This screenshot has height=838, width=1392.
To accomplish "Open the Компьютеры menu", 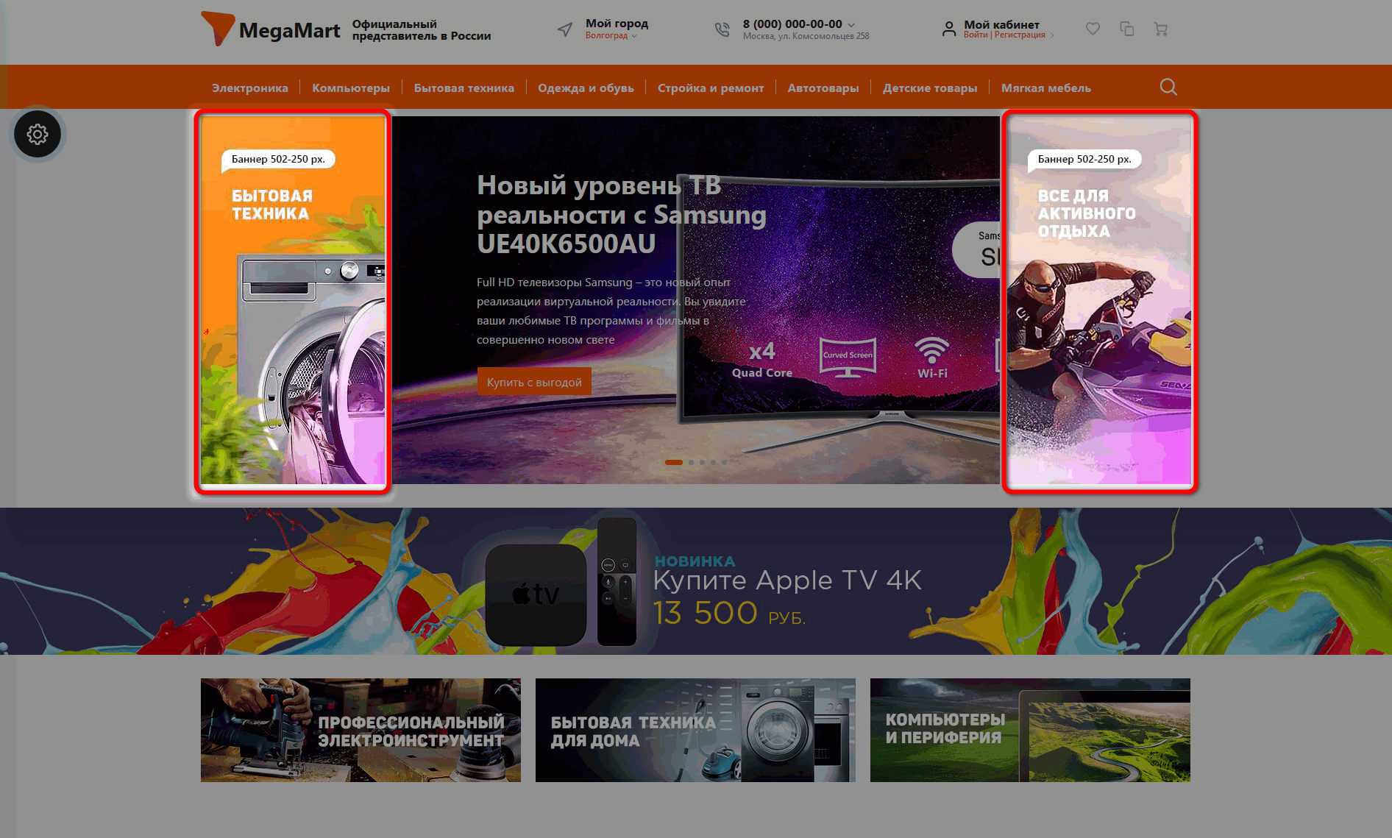I will [351, 88].
